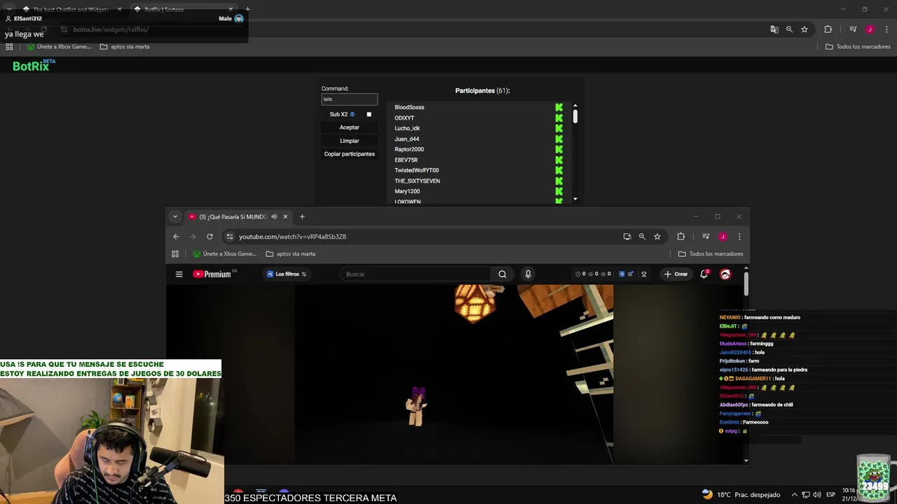Select participant TwistedWolfYT00
The width and height of the screenshot is (897, 504).
pos(416,170)
